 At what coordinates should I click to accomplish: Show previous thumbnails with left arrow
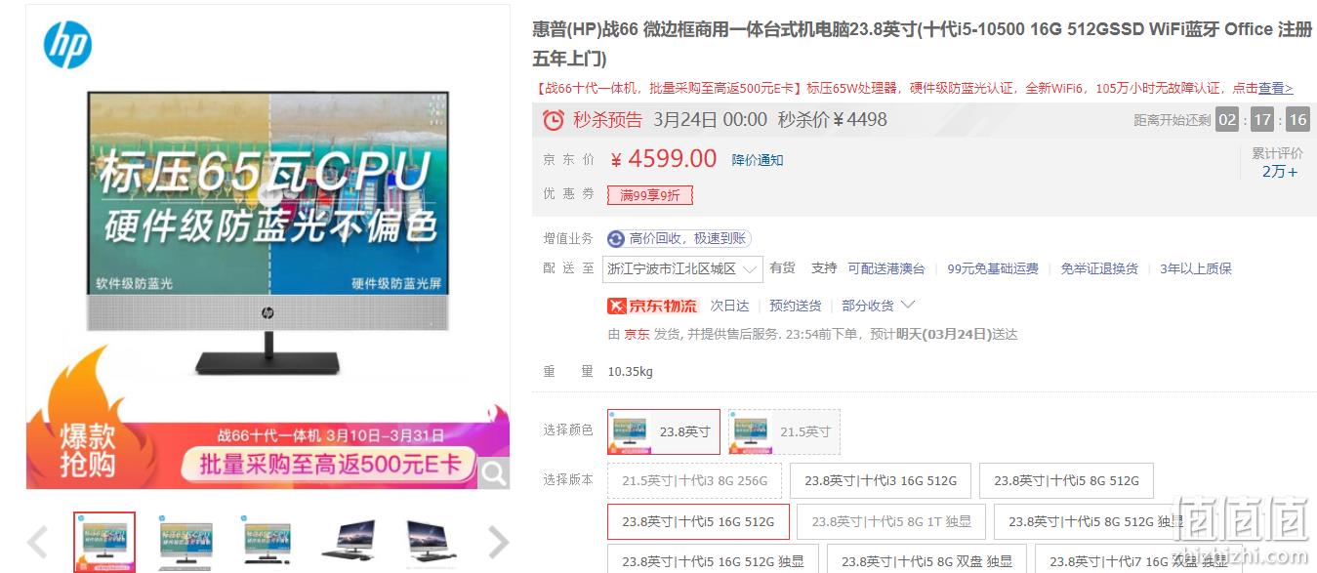coord(38,542)
